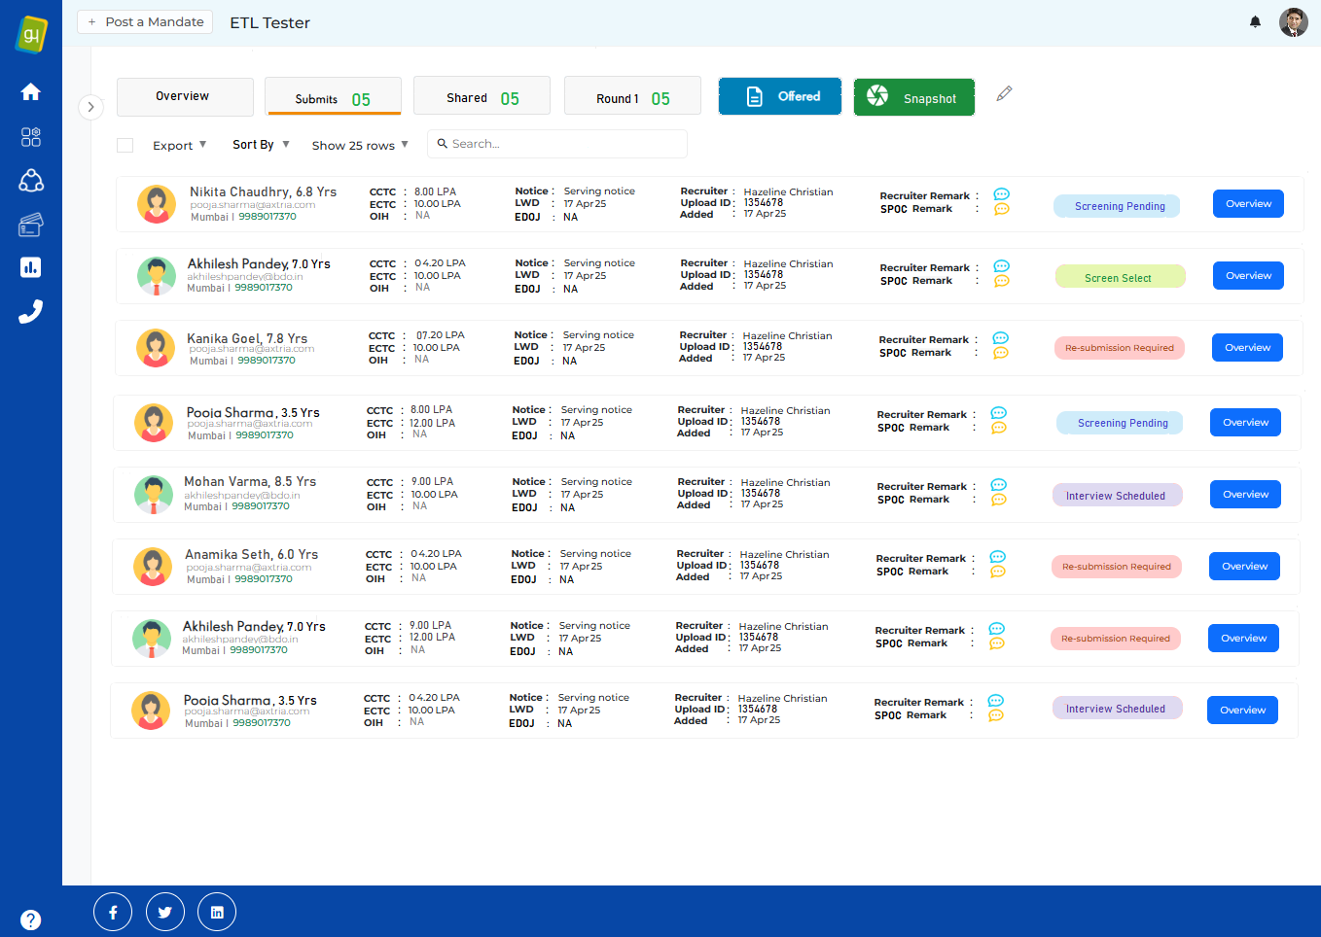This screenshot has width=1321, height=937.
Task: Click the blue Offered button
Action: pos(780,96)
